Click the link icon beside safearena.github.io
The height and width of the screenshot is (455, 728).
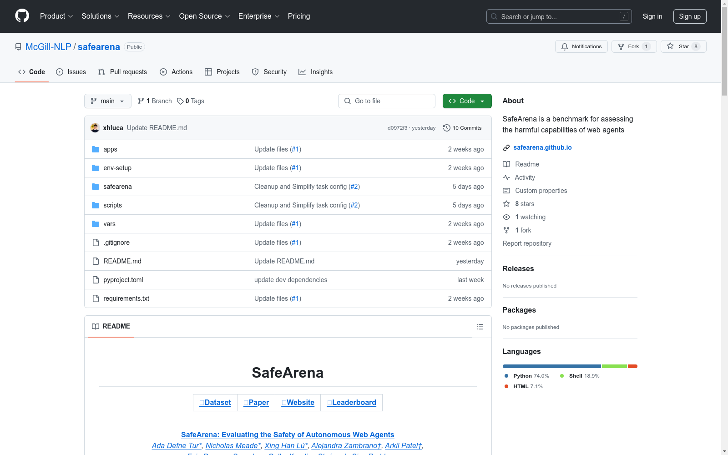(506, 148)
